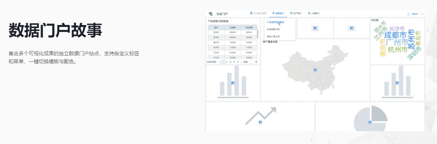Click the gears icon next to 生产部门
Image resolution: width=437 pixels, height=144 pixels.
pyautogui.click(x=291, y=13)
